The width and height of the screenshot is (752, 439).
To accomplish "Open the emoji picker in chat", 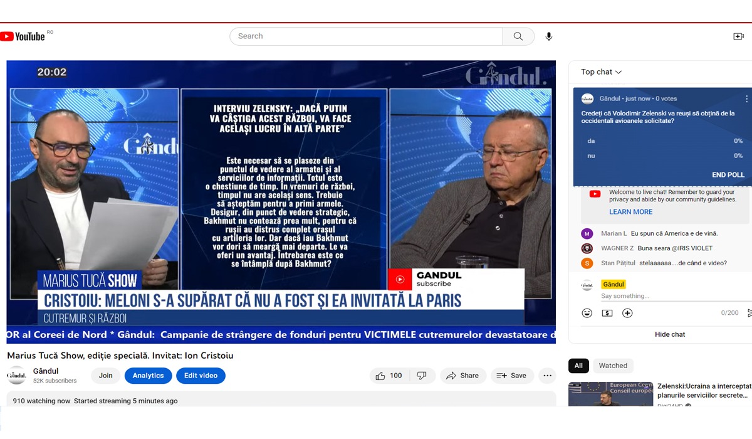I will [587, 313].
